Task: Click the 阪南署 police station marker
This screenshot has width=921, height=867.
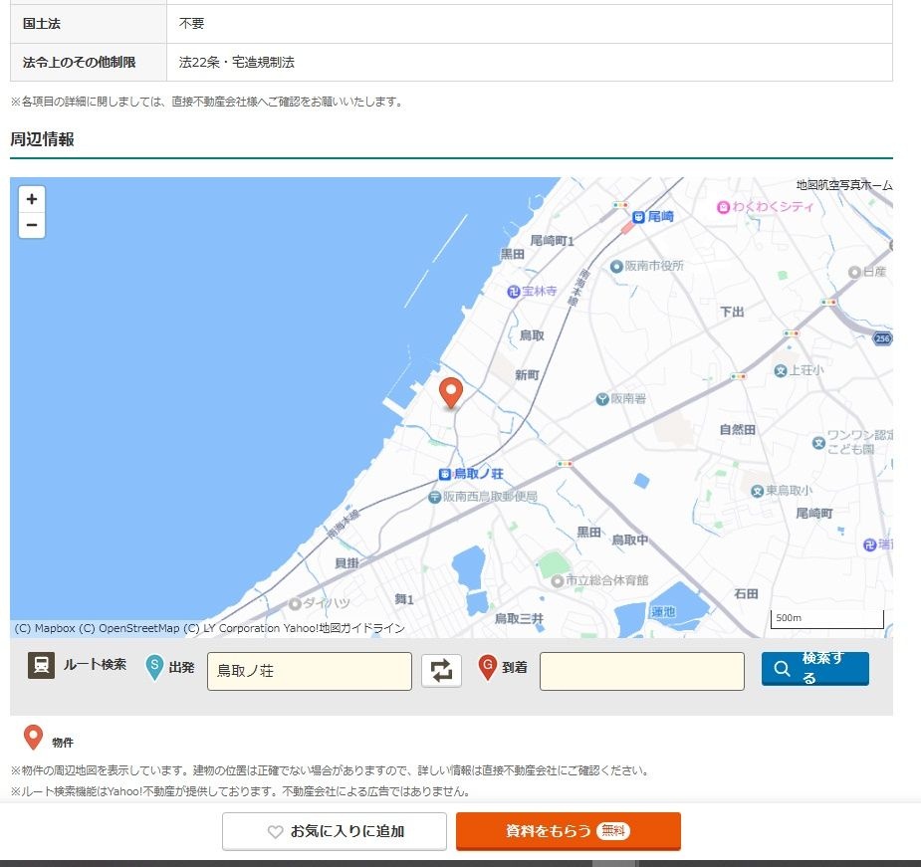Action: (602, 398)
